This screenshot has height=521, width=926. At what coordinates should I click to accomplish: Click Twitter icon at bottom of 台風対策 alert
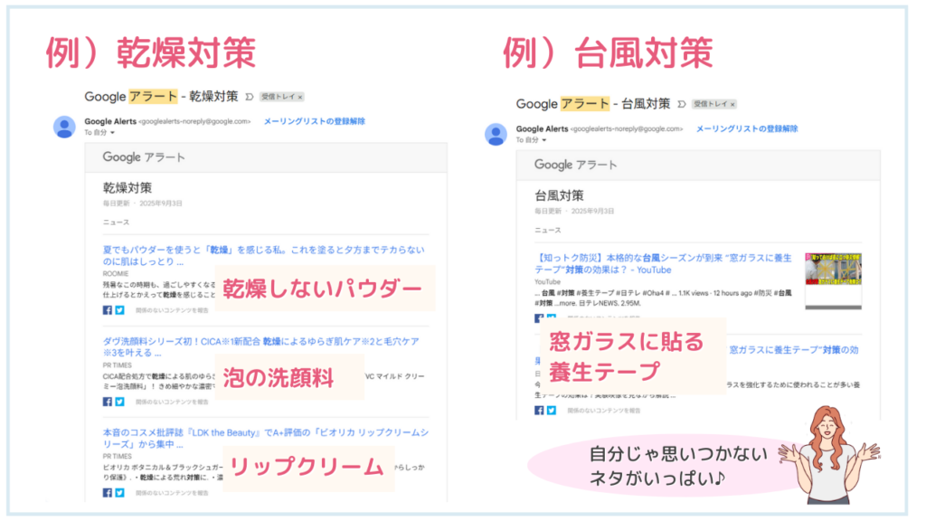(x=552, y=410)
